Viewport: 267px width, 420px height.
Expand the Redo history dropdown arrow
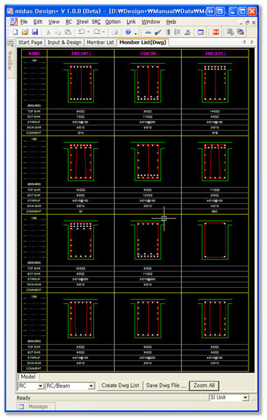(x=104, y=32)
